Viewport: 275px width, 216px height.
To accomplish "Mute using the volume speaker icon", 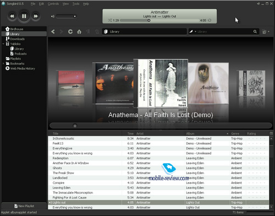I will [x=53, y=16].
